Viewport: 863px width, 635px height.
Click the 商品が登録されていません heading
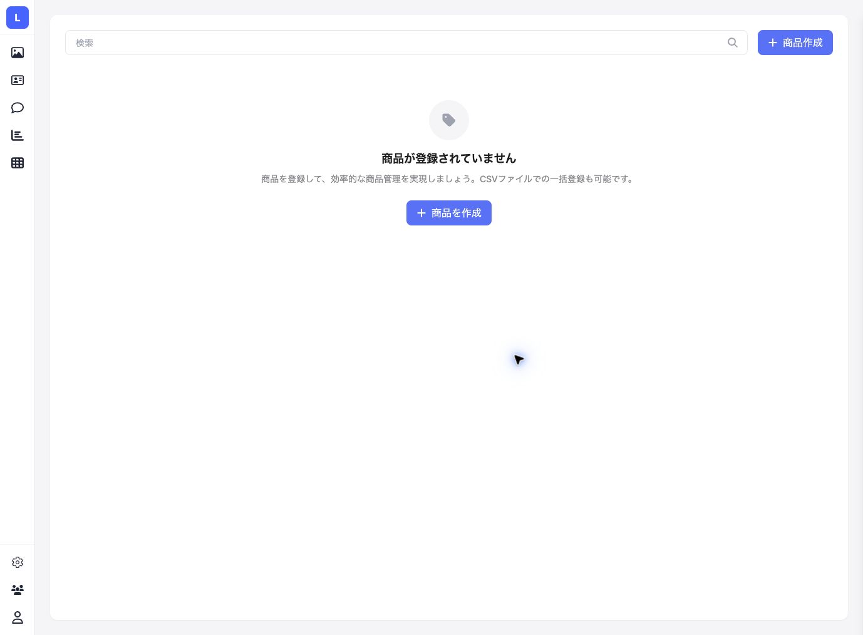[448, 158]
